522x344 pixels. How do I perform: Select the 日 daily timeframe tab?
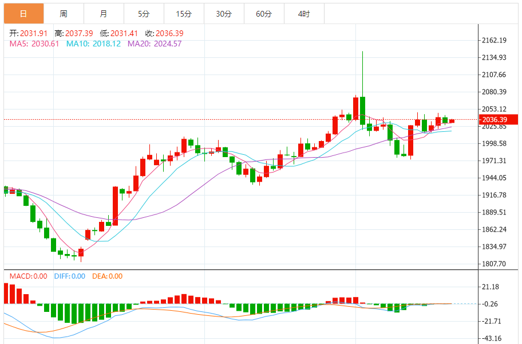click(23, 14)
